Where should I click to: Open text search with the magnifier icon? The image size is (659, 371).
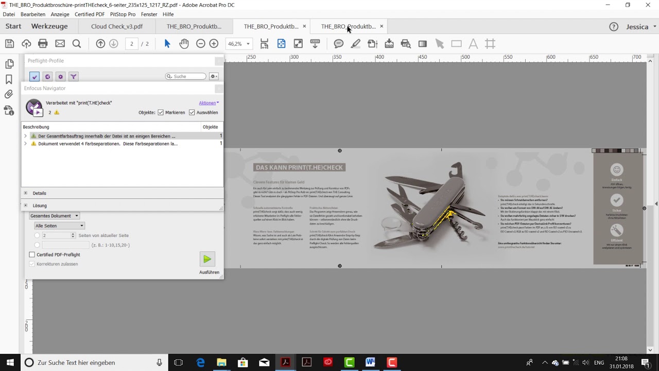click(77, 44)
